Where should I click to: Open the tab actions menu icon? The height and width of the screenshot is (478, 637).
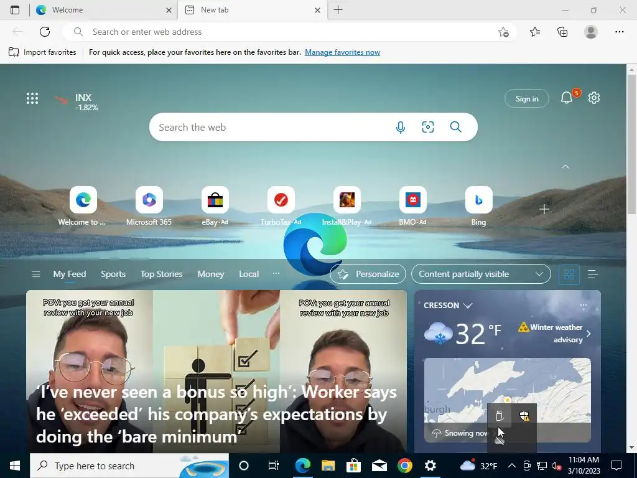tap(15, 10)
